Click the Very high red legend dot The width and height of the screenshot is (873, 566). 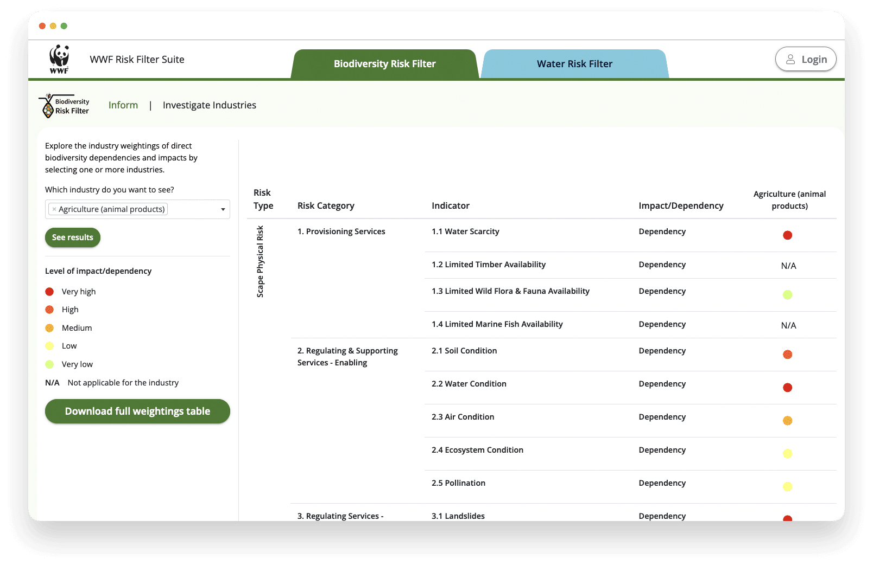[49, 292]
